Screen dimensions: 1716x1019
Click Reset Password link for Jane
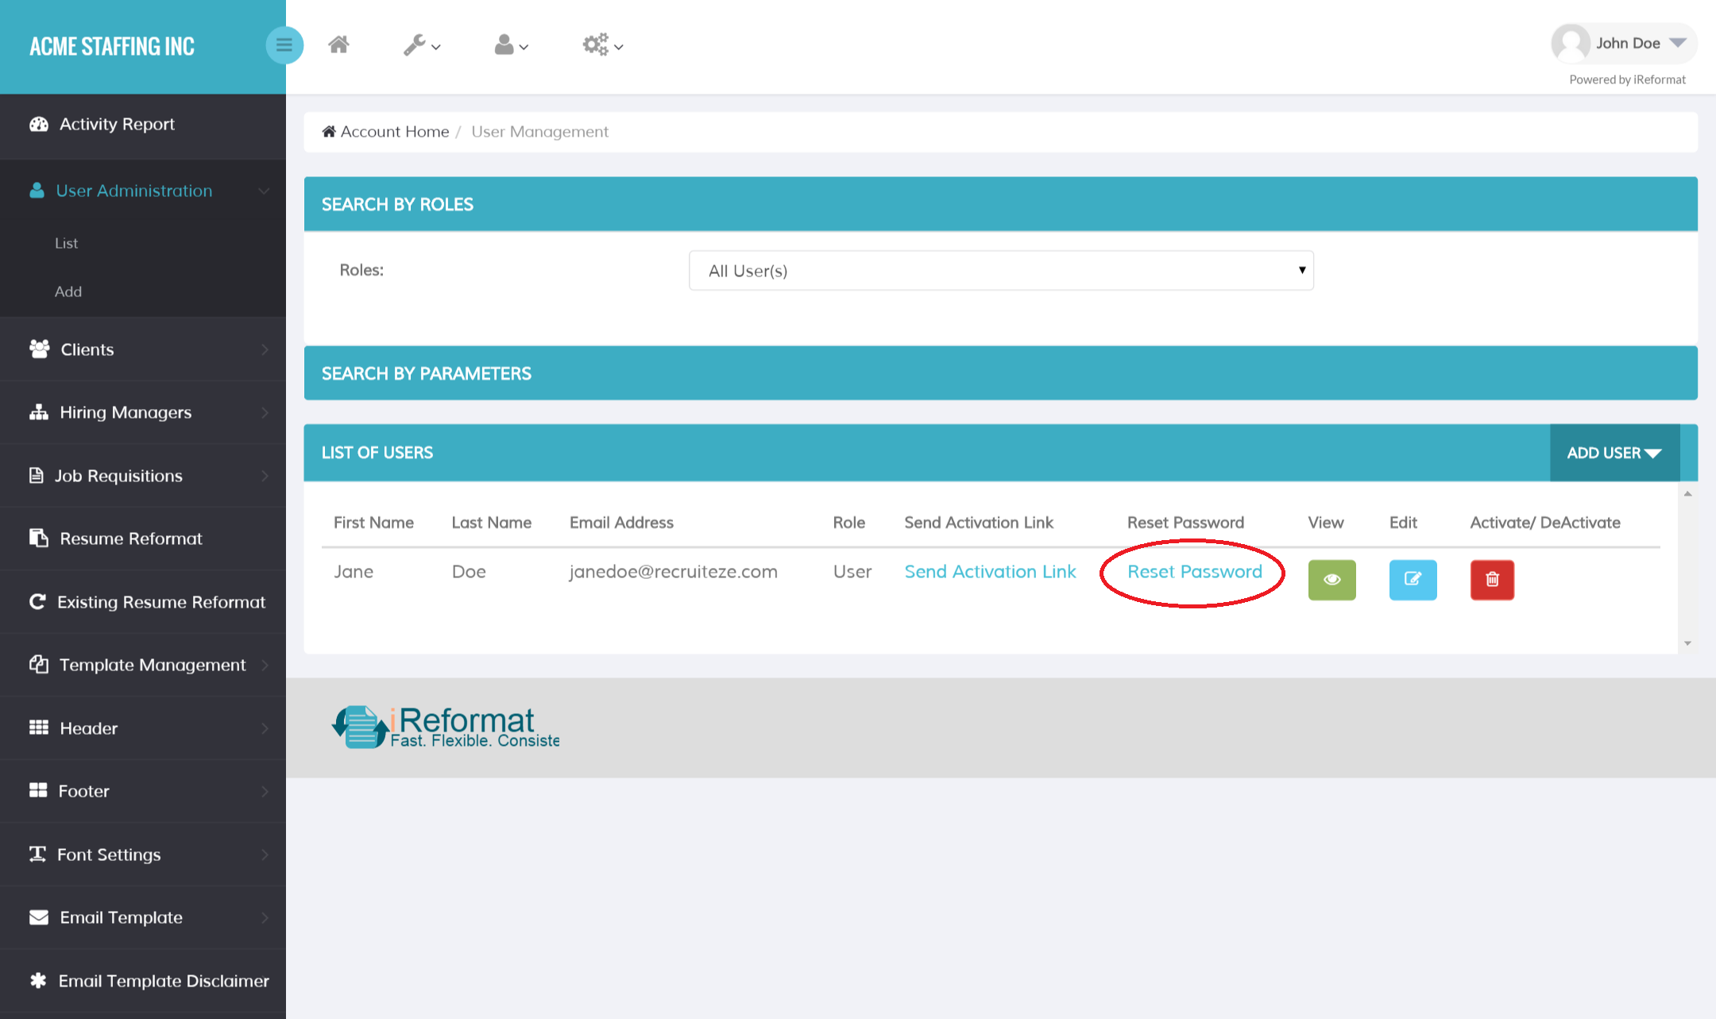click(x=1194, y=572)
